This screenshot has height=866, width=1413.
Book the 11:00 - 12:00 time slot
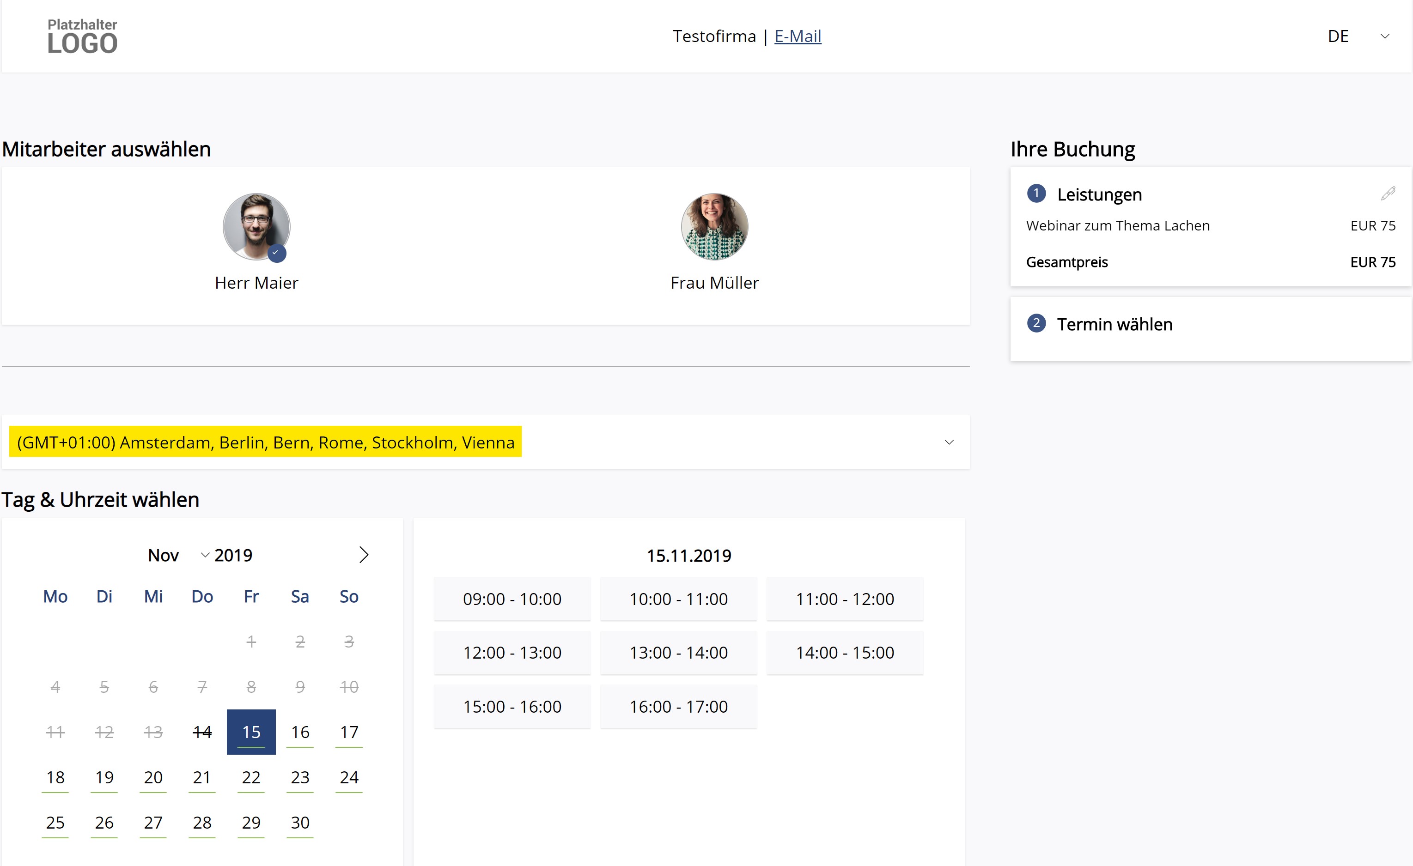[x=845, y=599]
